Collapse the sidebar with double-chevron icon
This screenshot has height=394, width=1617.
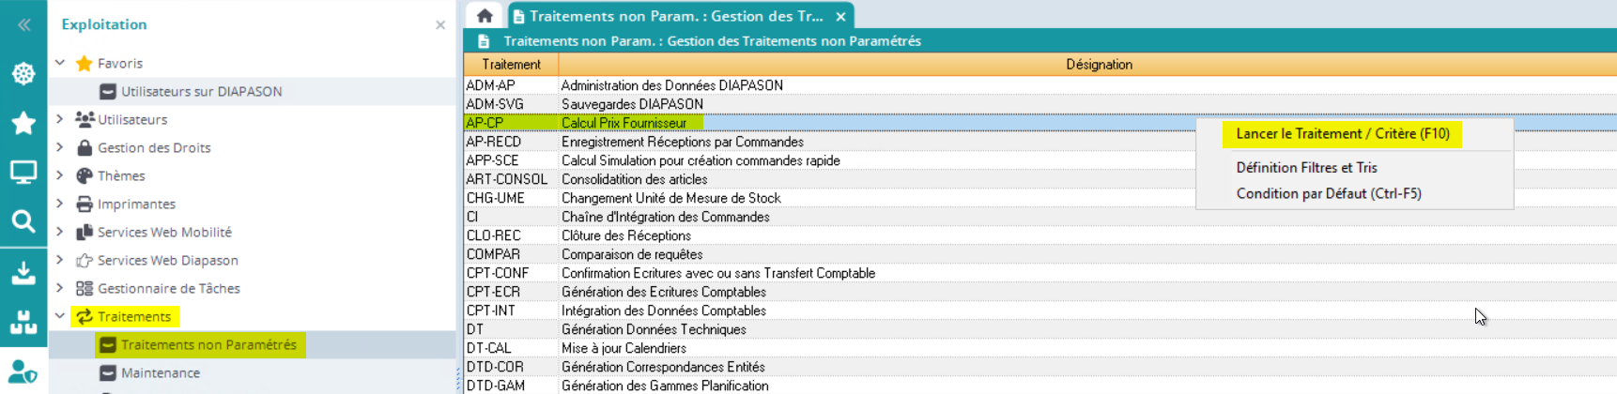(23, 25)
